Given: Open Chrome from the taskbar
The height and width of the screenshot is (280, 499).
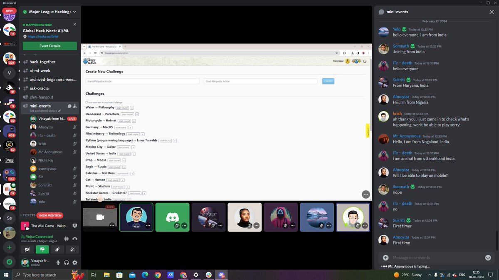Looking at the screenshot, I should click(158, 275).
